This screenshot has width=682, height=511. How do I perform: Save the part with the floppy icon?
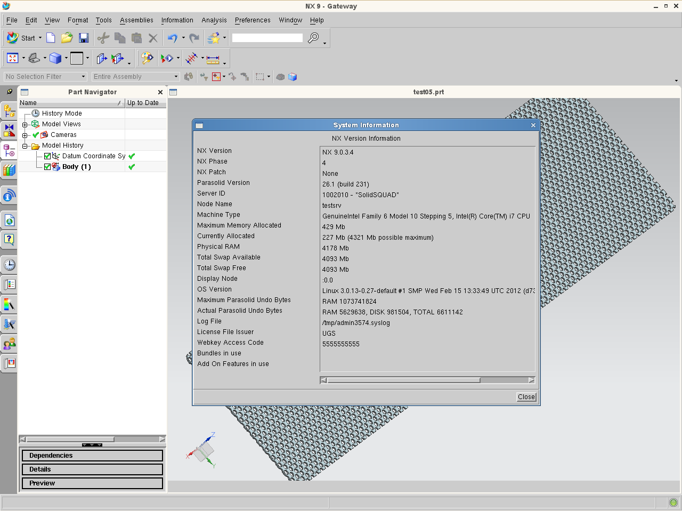tap(84, 38)
